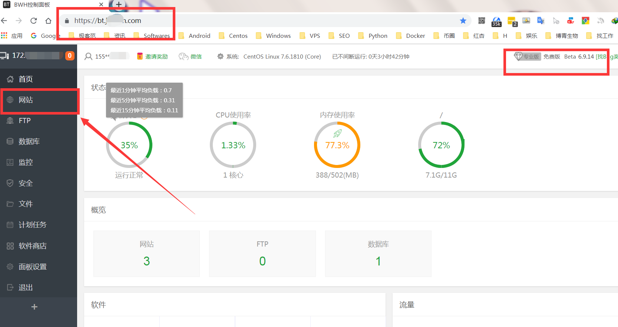The height and width of the screenshot is (327, 618).
Task: Open the Windows bookmark folder
Action: pyautogui.click(x=273, y=36)
